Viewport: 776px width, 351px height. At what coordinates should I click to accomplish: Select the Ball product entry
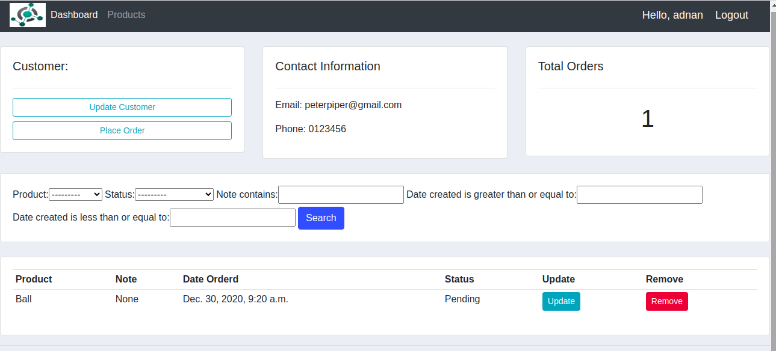click(x=23, y=299)
